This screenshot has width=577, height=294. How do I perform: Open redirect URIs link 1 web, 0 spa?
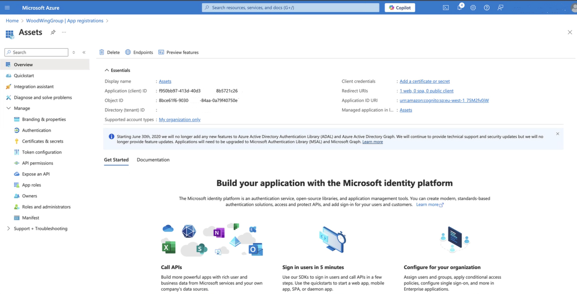(427, 91)
